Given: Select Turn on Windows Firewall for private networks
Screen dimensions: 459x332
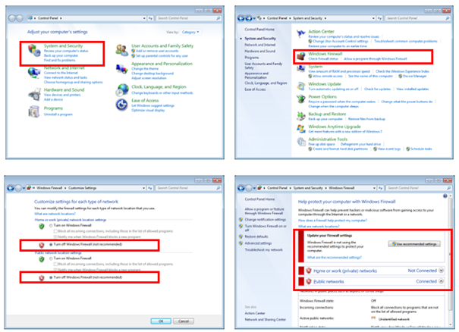Looking at the screenshot, I should click(51, 226).
